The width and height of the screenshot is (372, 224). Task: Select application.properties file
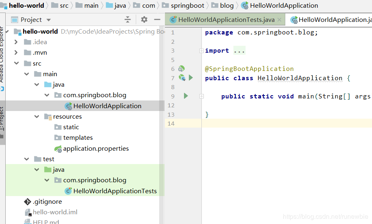[96, 148]
